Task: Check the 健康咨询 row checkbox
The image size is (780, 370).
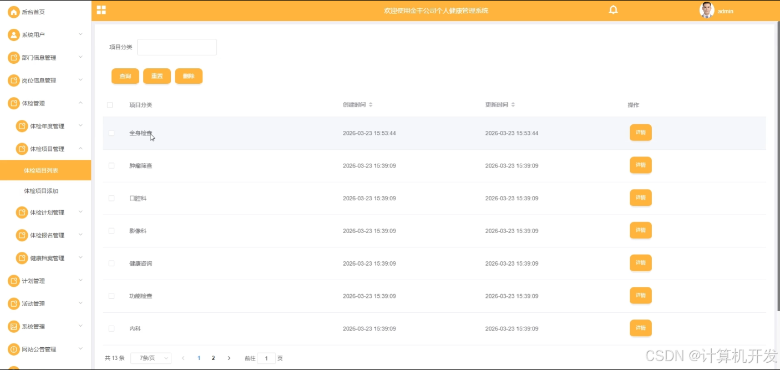Action: click(112, 263)
